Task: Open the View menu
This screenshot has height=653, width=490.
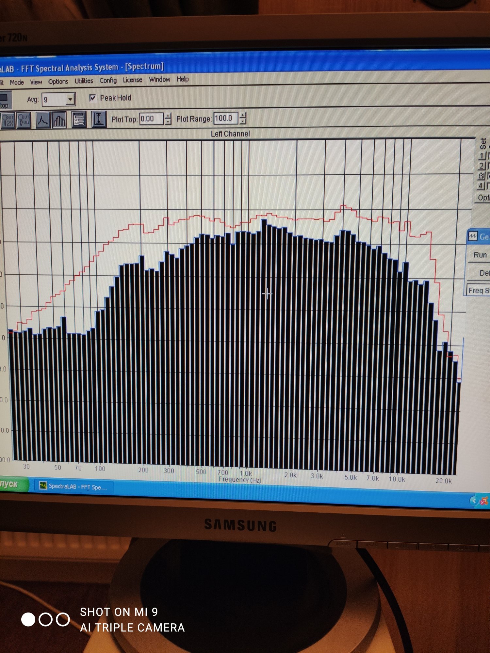Action: click(x=36, y=82)
